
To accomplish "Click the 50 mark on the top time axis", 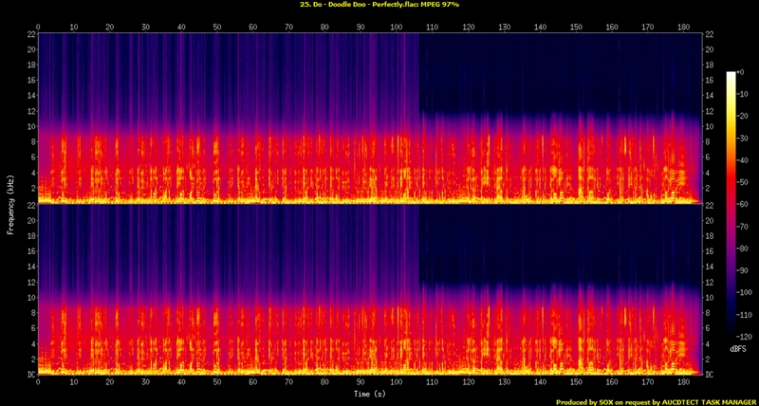I will point(217,26).
